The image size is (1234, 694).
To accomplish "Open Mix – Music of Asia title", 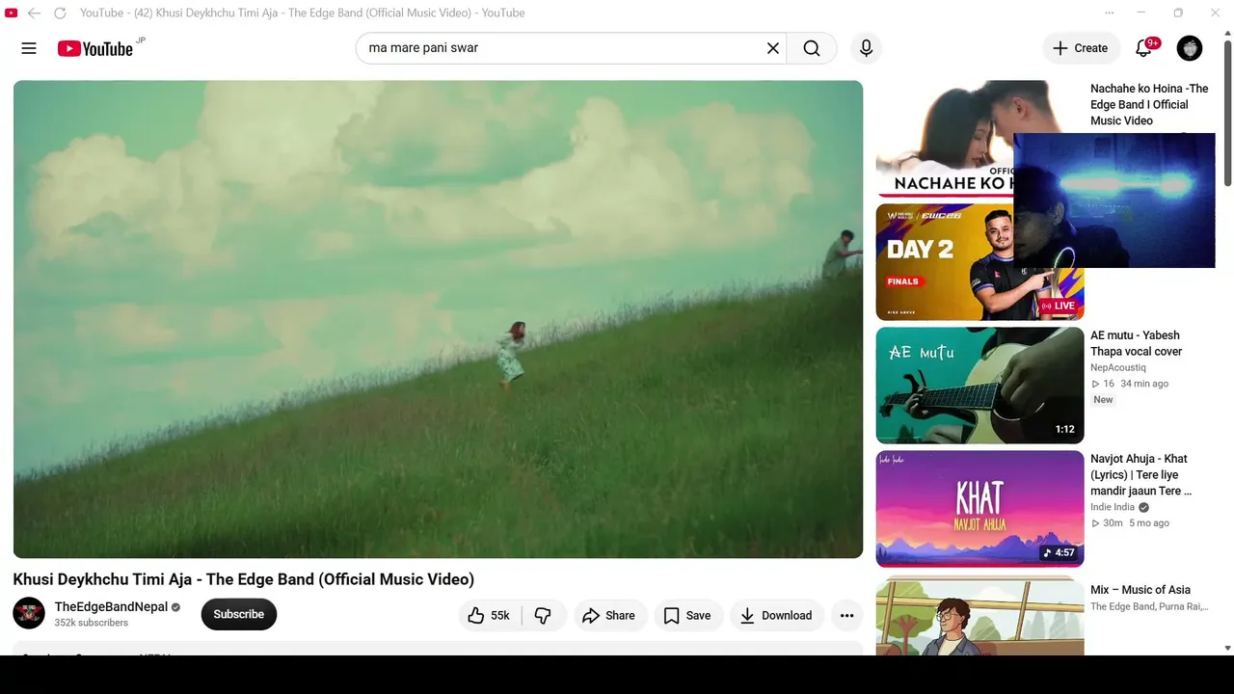I will coord(1140,590).
